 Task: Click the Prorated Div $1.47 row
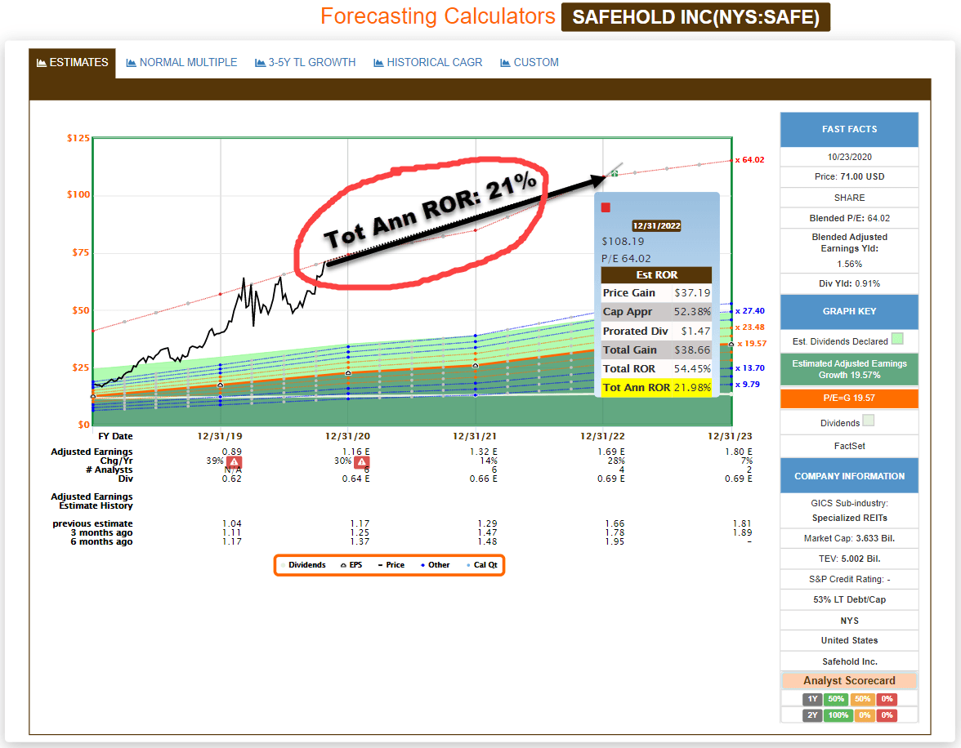tap(656, 331)
